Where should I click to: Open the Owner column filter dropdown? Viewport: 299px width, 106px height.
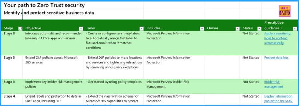[x=237, y=29]
